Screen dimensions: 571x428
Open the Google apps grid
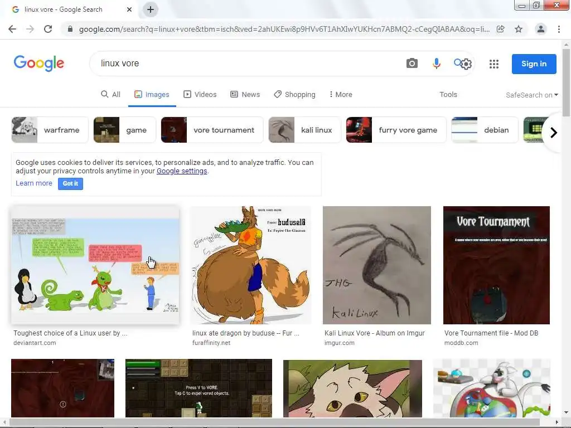[494, 64]
